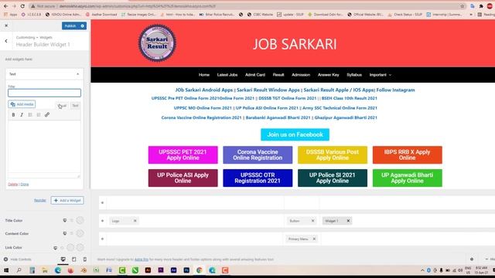The height and width of the screenshot is (278, 495).
Task: Apply italic formatting in widget editor
Action: coord(22,115)
